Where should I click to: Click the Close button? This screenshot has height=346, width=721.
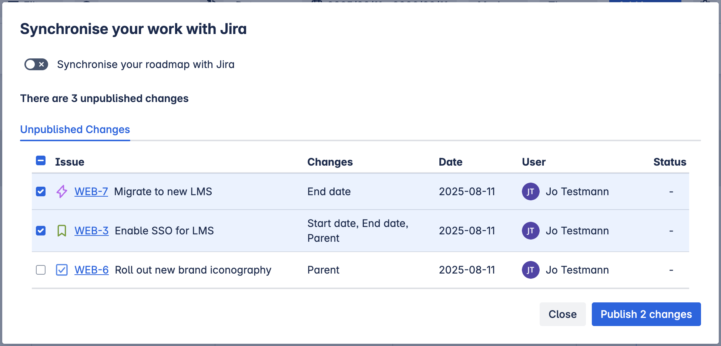[x=562, y=314]
